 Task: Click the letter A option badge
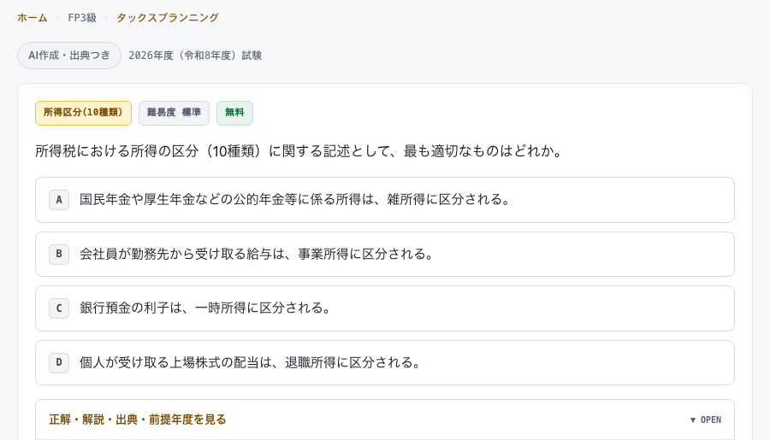(x=59, y=200)
